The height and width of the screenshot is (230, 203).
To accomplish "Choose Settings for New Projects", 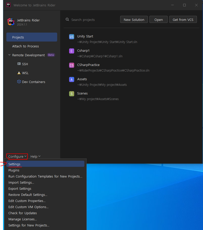I will [45, 225].
